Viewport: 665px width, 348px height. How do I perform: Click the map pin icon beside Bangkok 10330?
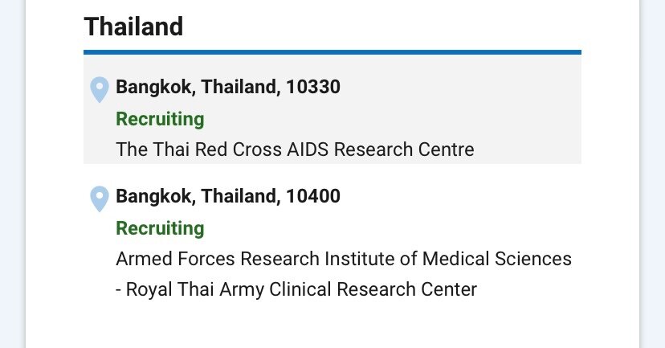(x=100, y=89)
